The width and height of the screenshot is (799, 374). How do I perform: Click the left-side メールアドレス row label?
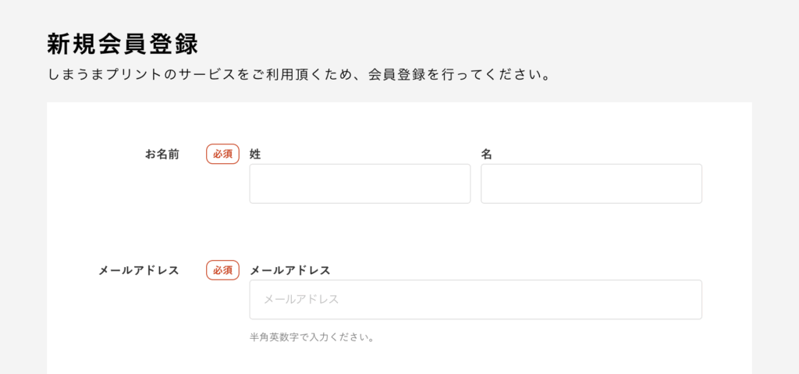(x=139, y=270)
